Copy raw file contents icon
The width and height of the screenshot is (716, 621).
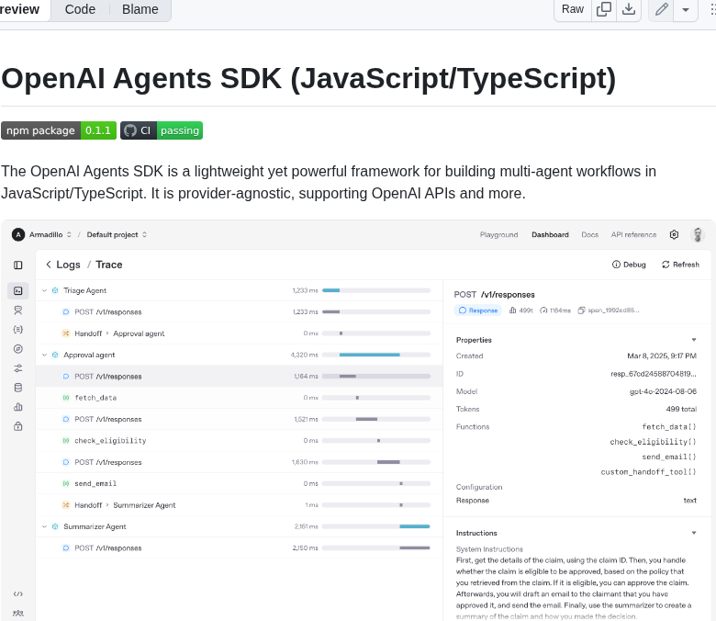[x=604, y=9]
